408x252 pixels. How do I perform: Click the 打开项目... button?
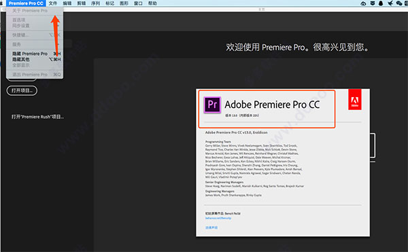tap(22, 90)
